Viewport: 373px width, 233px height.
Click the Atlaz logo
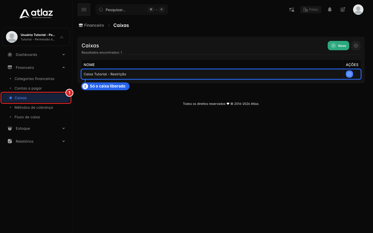coord(36,14)
